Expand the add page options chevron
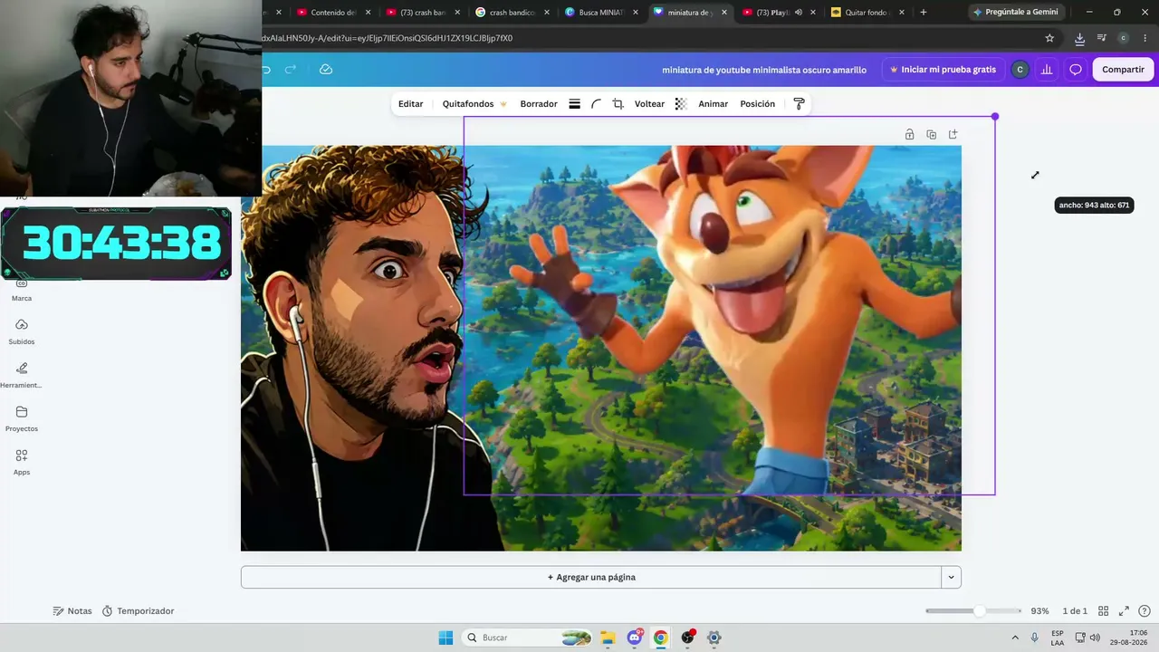The height and width of the screenshot is (652, 1159). (951, 577)
